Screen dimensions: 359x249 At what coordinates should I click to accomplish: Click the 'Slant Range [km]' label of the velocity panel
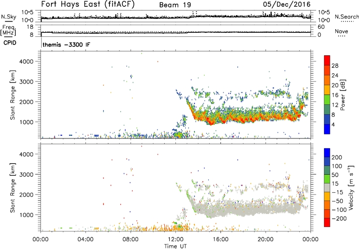(x=13, y=188)
